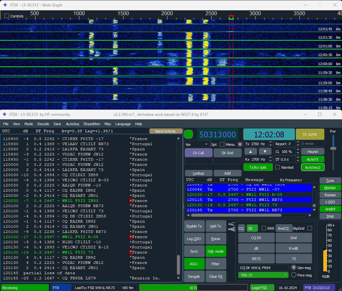Click the TX 15/45 button

[310, 135]
